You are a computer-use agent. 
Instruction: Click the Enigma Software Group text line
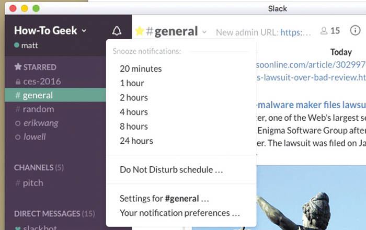coord(312,130)
